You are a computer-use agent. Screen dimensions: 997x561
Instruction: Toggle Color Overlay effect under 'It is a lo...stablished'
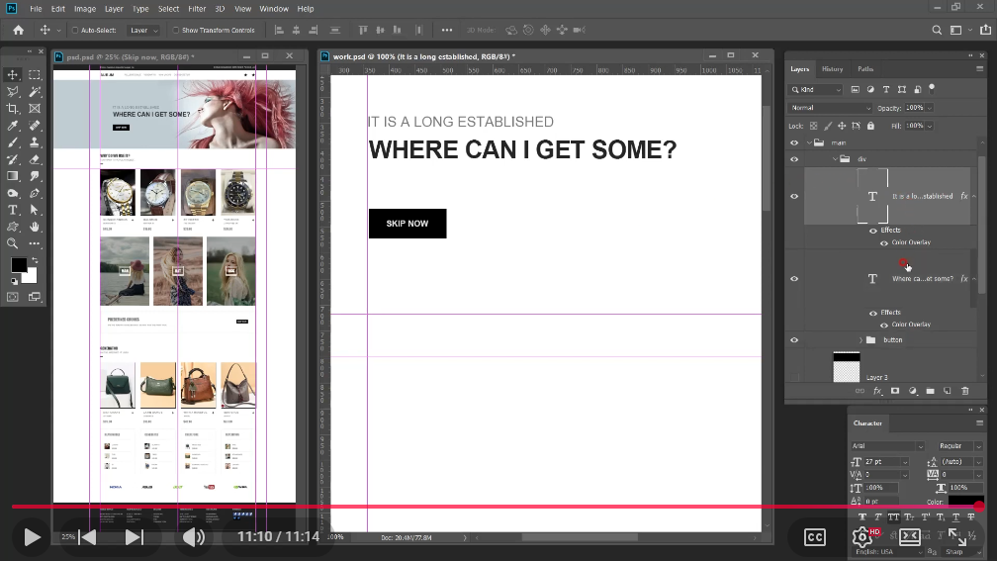coord(884,243)
